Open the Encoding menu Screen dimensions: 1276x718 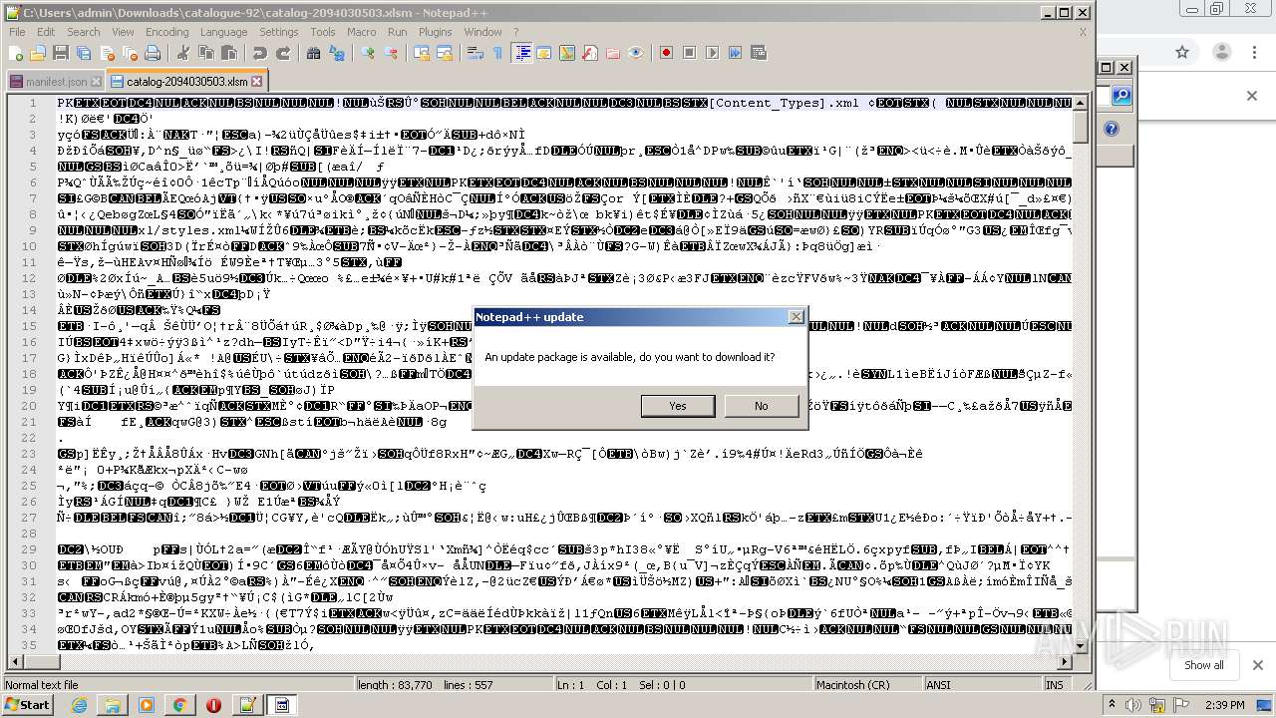(166, 32)
